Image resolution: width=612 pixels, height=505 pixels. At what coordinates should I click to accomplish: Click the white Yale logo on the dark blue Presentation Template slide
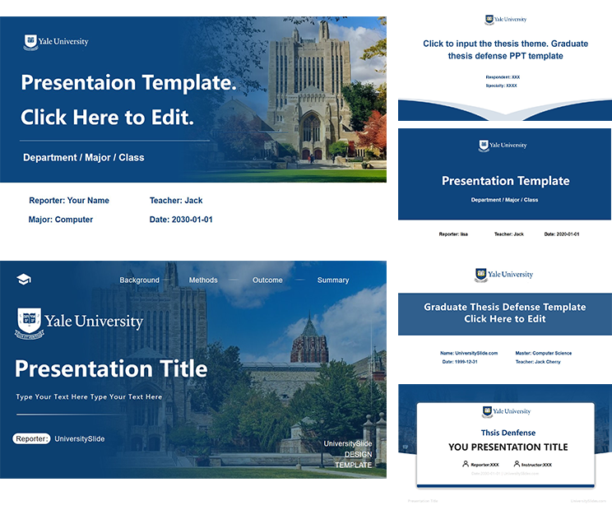484,146
